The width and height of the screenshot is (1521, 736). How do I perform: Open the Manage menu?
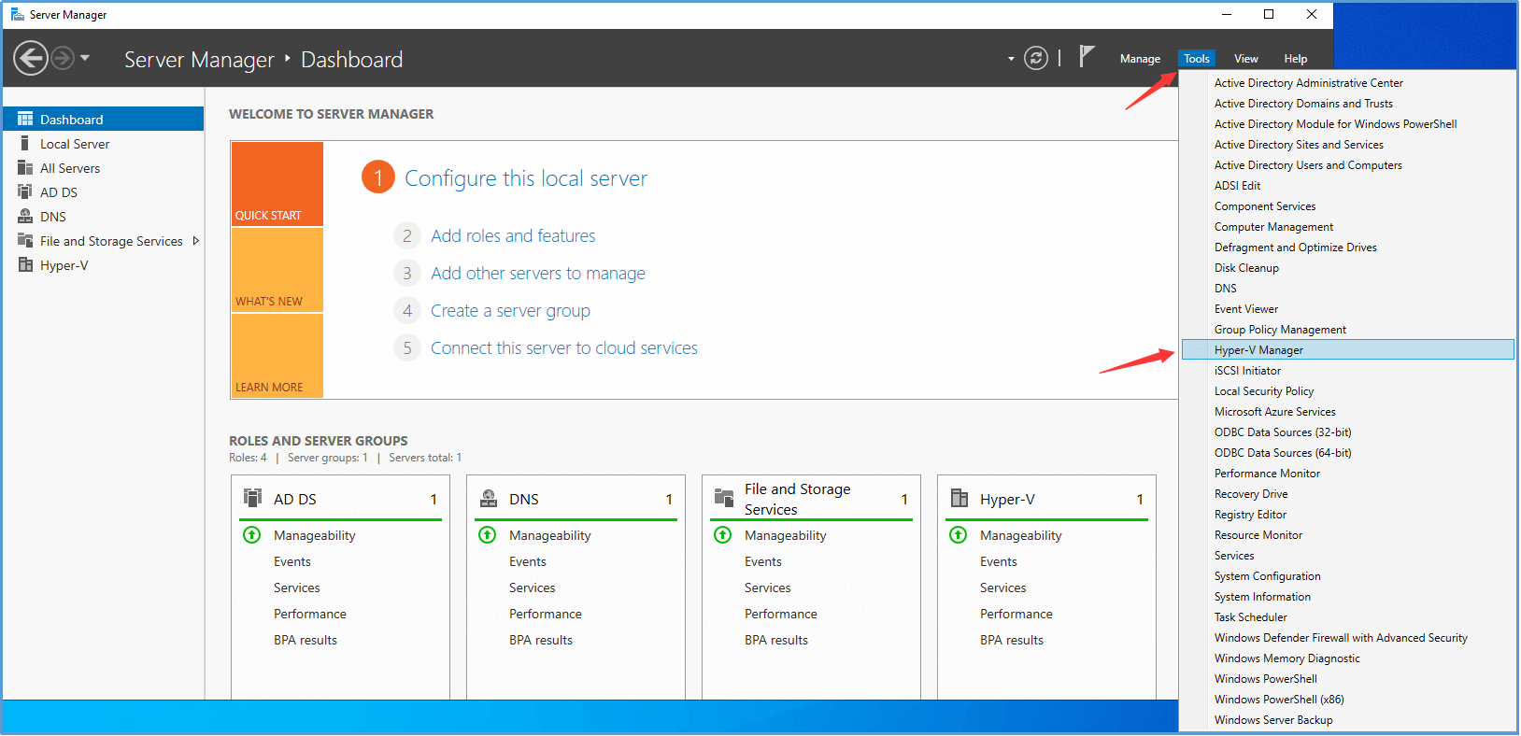1140,59
